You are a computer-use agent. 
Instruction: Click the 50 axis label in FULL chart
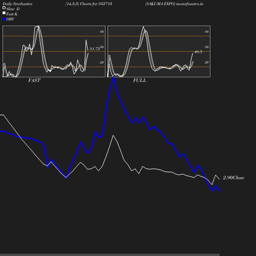(x=207, y=47)
